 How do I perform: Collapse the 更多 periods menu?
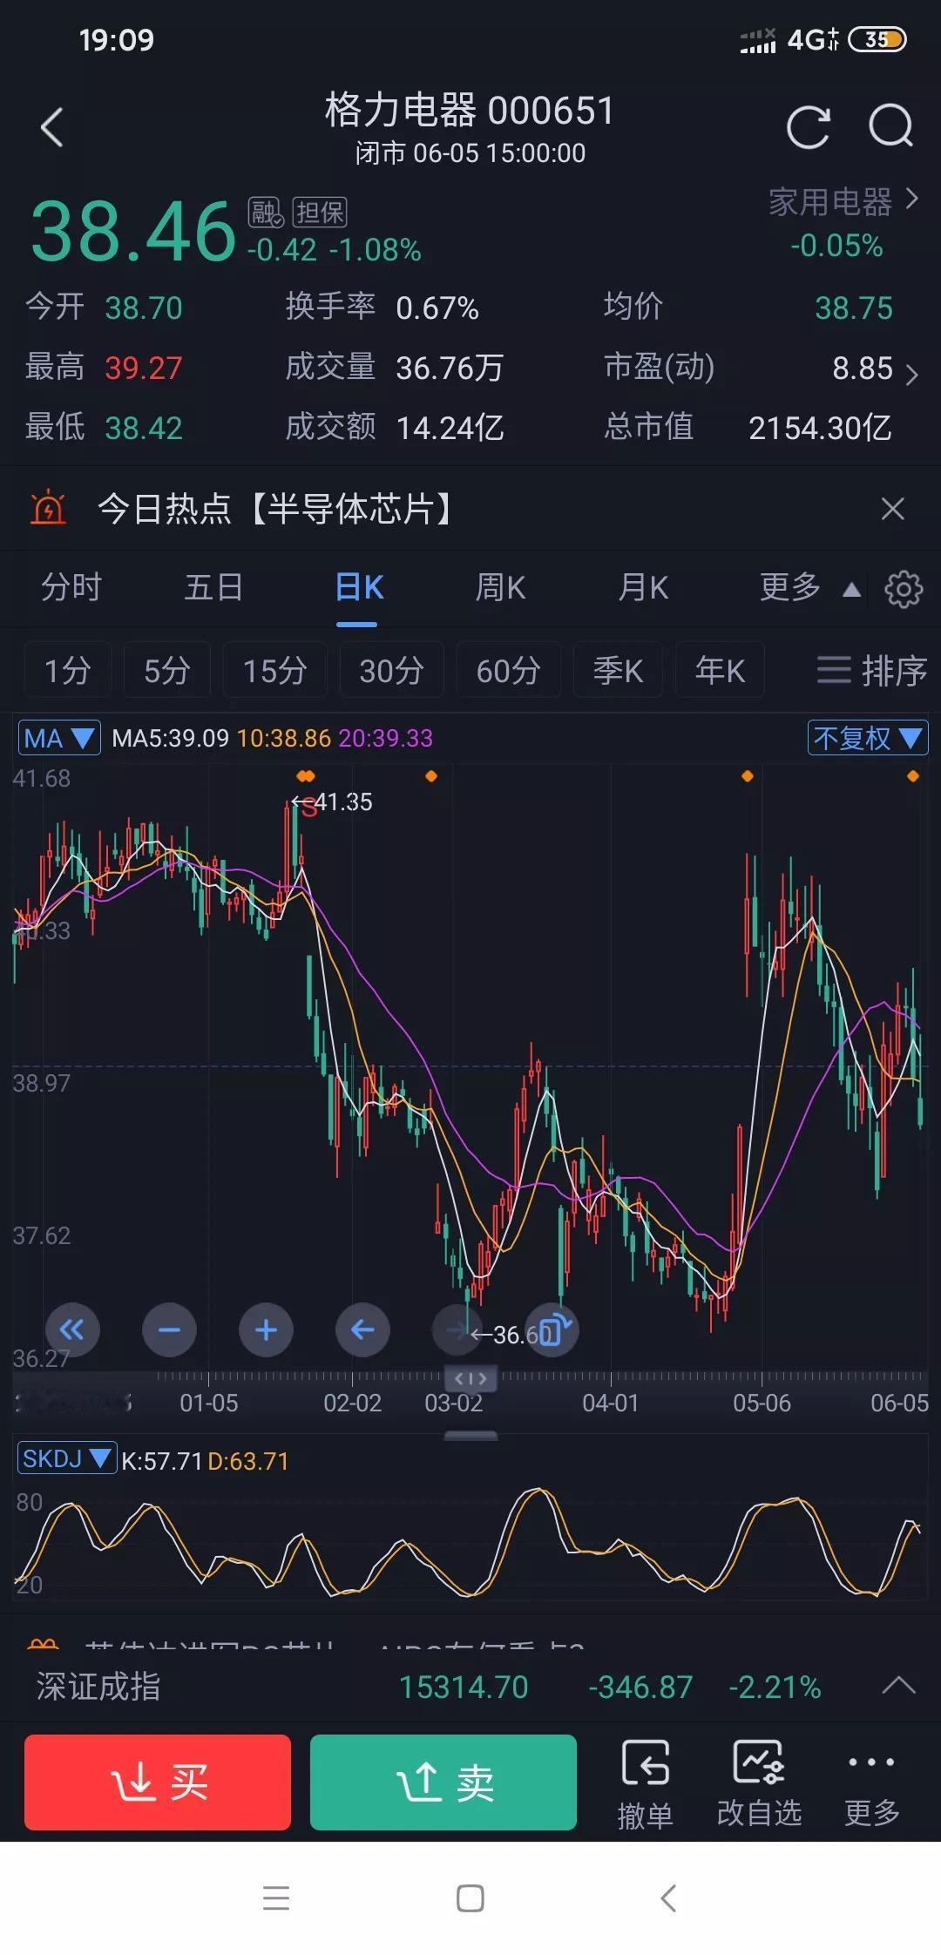pos(810,588)
